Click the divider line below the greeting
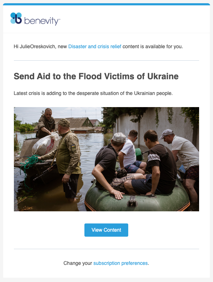Image resolution: width=213 pixels, height=282 pixels. coord(106,61)
